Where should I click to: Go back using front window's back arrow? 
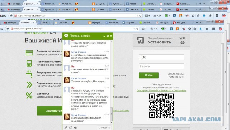[x=8, y=29]
